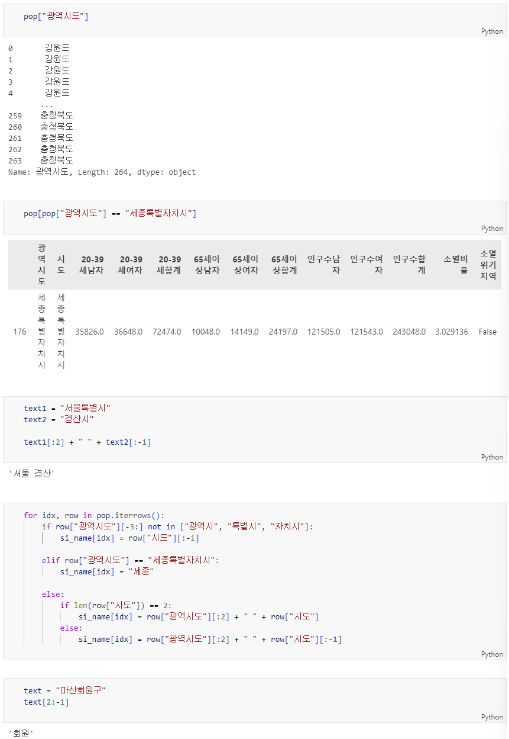Viewport: 509px width, 739px height.
Task: Click the 'Name: 광역시도, Length: 264' summary line
Action: point(102,172)
